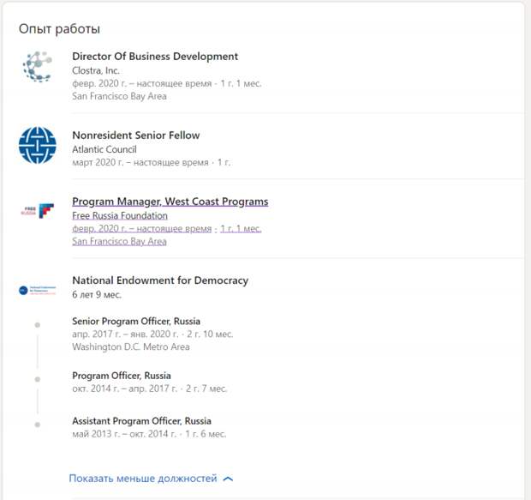Viewport: 531px width, 500px height.
Task: Click the Senior Program Officer, Russia title
Action: 136,322
